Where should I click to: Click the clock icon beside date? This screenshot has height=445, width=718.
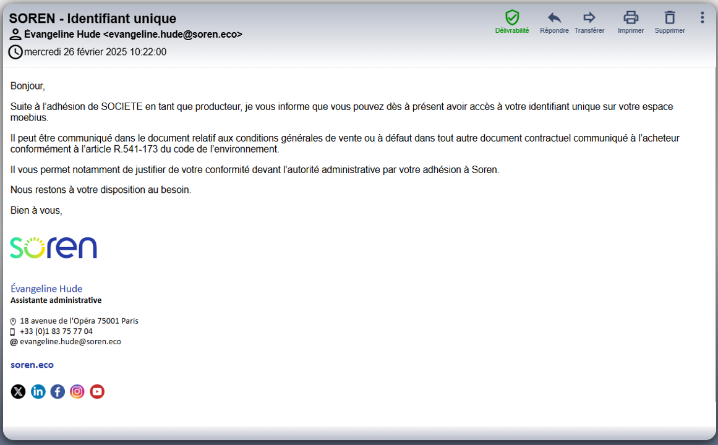tap(15, 52)
